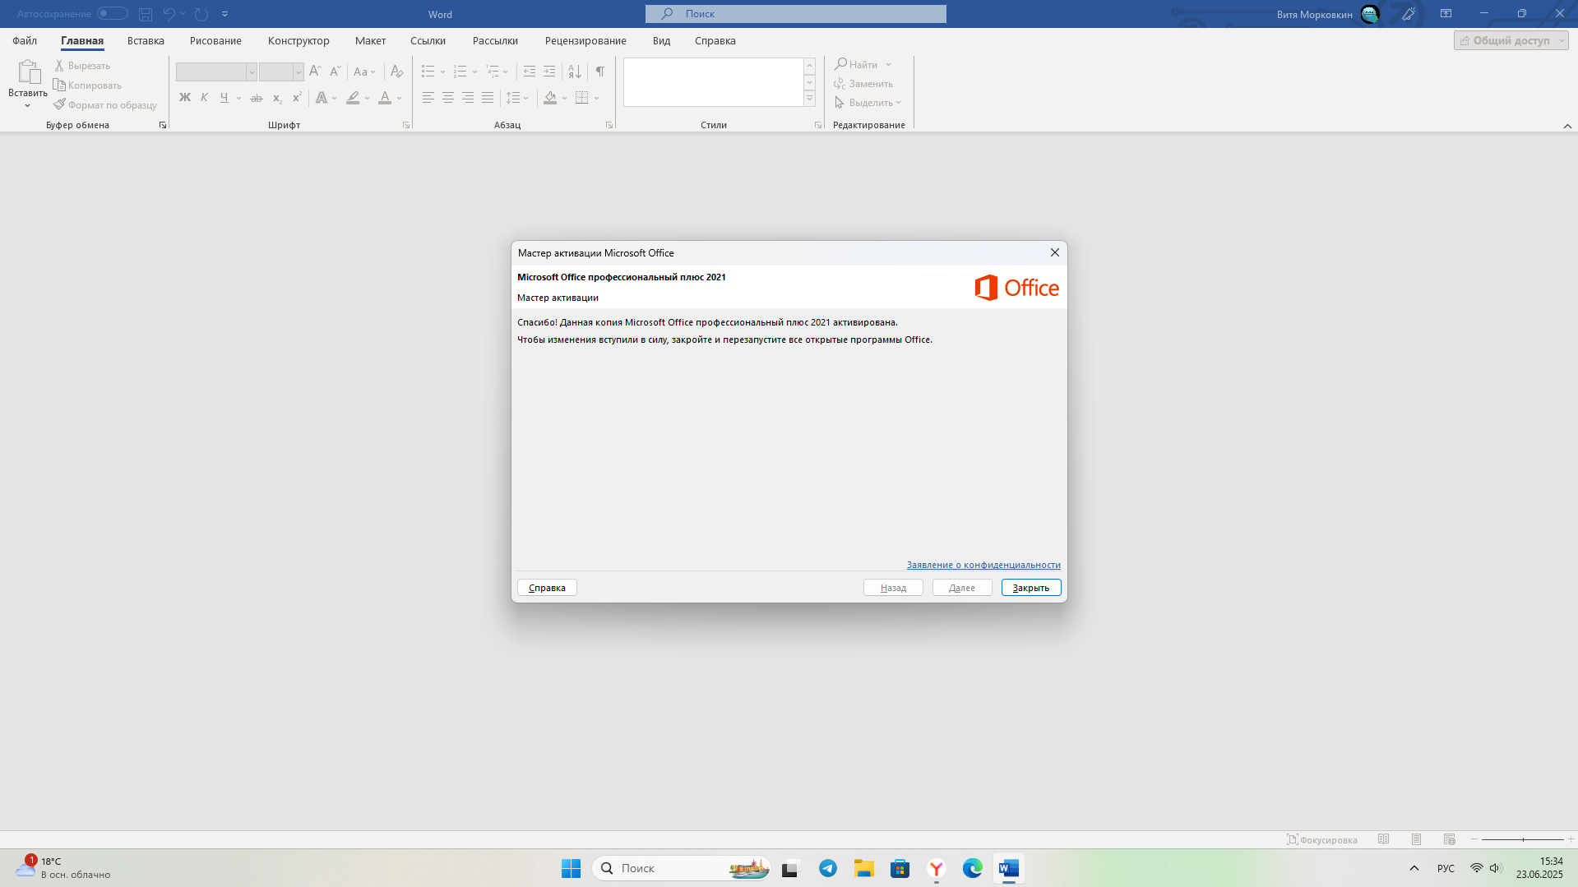Viewport: 1578px width, 887px height.
Task: Clear all formatting icon
Action: coord(396,72)
